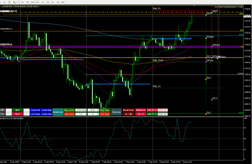Click the Break Even button

(128, 110)
